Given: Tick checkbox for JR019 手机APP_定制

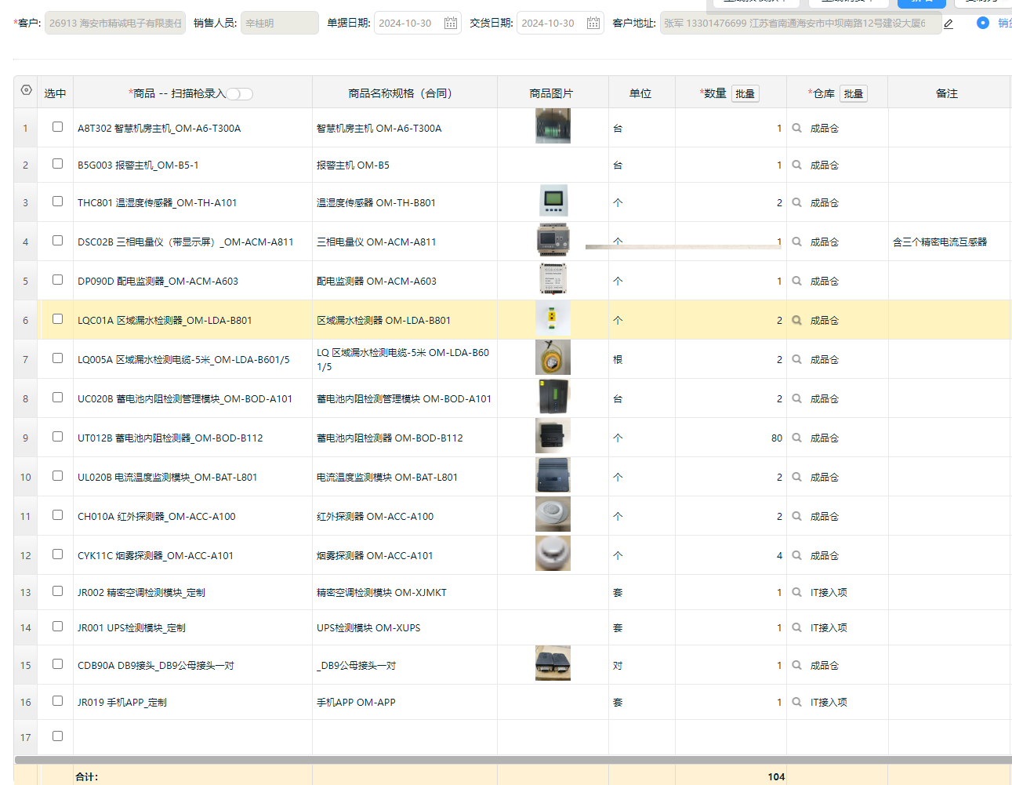Looking at the screenshot, I should [x=57, y=700].
